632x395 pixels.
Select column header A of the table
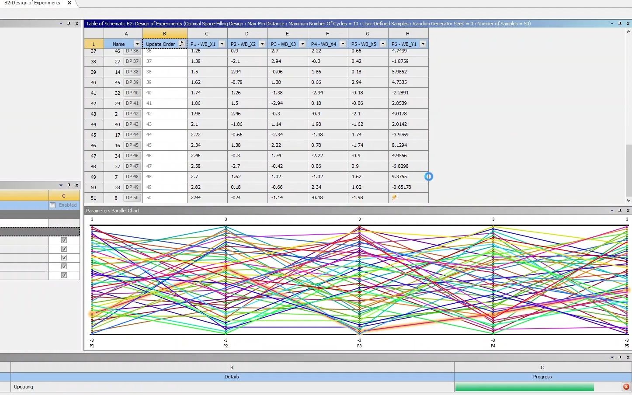[126, 34]
